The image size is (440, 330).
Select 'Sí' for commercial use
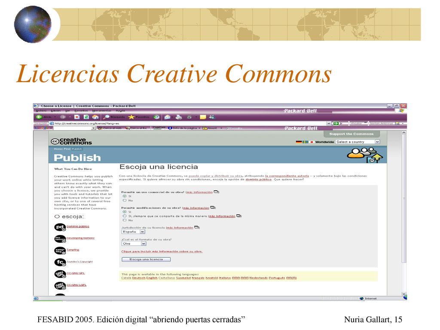pyautogui.click(x=125, y=196)
